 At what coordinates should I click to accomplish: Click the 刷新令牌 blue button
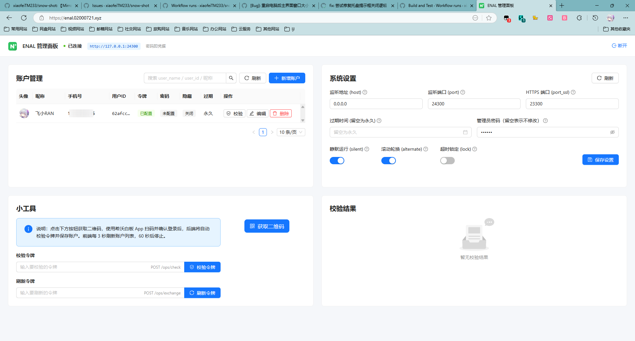click(x=202, y=293)
